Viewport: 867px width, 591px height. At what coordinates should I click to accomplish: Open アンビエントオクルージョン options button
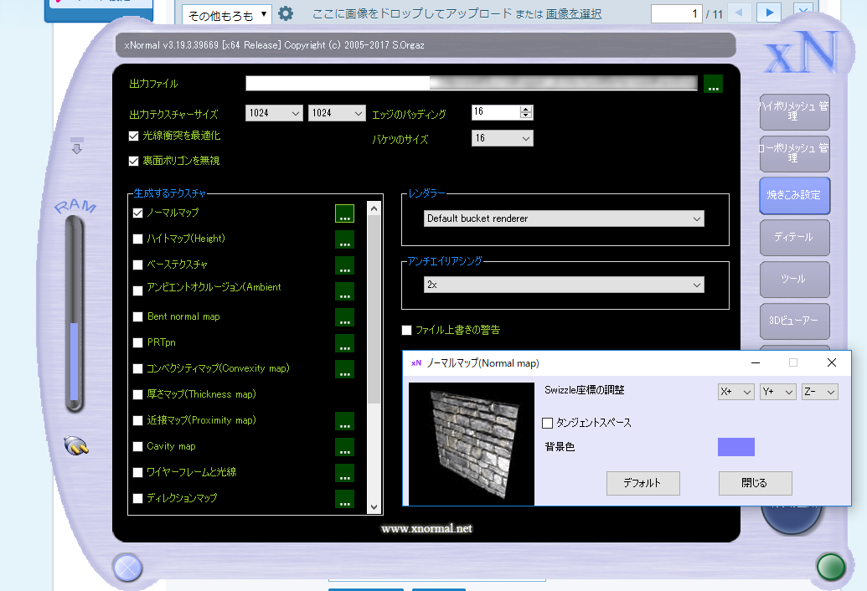pos(344,291)
